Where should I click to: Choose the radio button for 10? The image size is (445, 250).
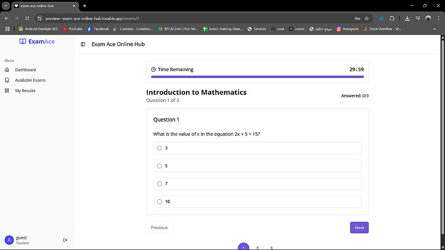point(159,202)
